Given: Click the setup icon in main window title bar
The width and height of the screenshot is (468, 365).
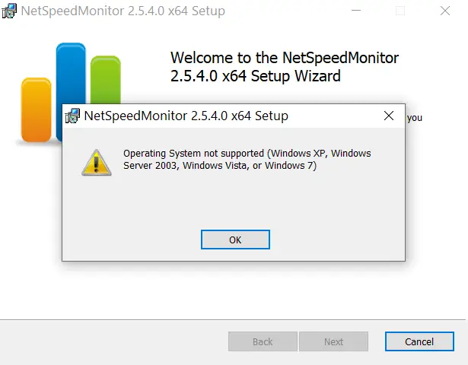Looking at the screenshot, I should tap(9, 11).
